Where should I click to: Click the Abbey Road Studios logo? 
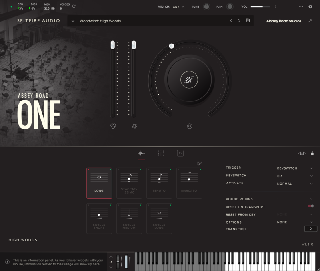pos(284,21)
